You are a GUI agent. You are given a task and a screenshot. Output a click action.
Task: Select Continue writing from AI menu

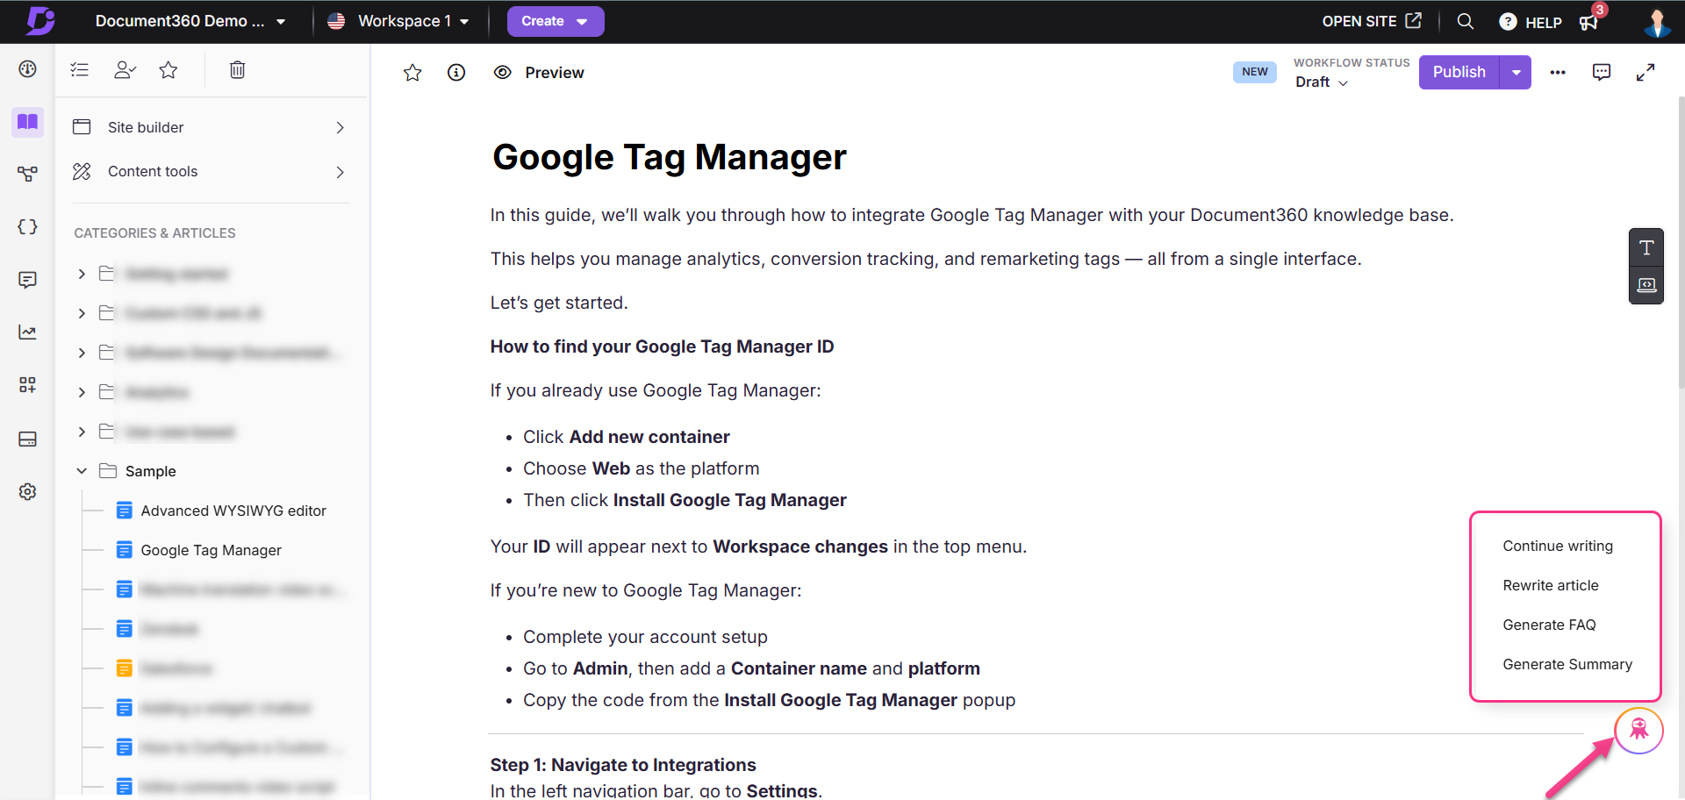(x=1558, y=546)
